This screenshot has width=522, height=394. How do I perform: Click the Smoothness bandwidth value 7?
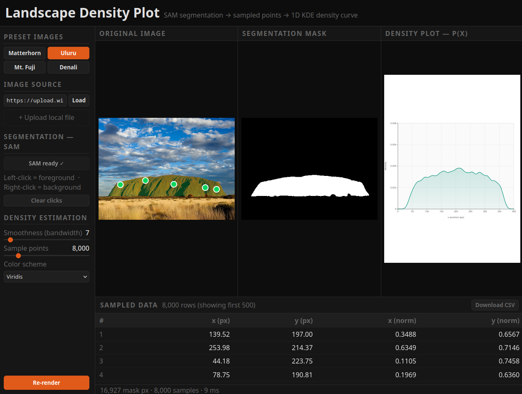coord(87,232)
